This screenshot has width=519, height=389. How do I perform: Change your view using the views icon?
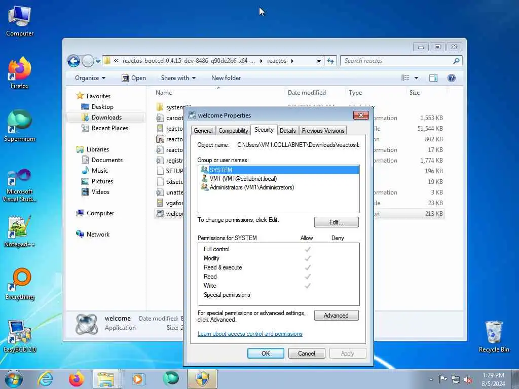coord(405,78)
